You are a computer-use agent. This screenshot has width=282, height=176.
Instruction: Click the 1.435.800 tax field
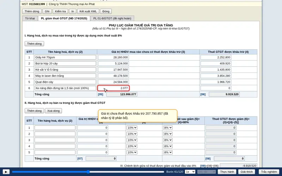(x=216, y=70)
